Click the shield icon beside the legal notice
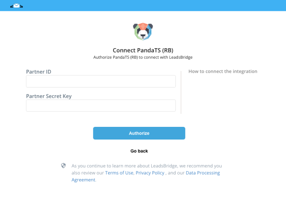 coord(63,166)
